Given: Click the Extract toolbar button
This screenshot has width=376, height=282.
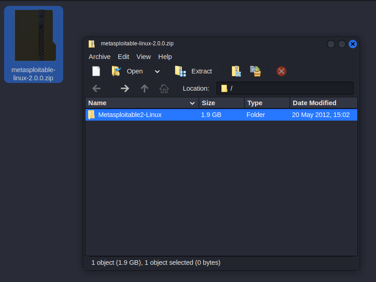Looking at the screenshot, I should pos(194,71).
